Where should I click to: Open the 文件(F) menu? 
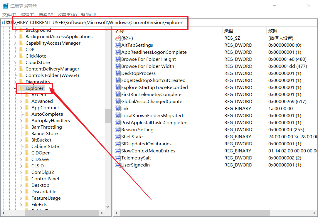[9, 15]
